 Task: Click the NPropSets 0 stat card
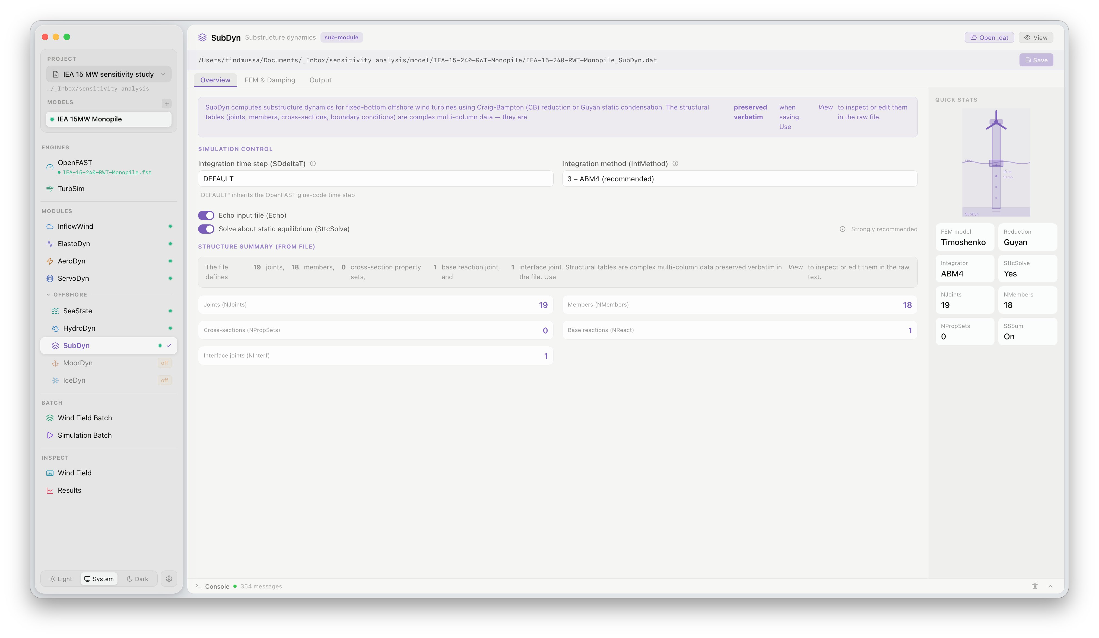coord(965,332)
